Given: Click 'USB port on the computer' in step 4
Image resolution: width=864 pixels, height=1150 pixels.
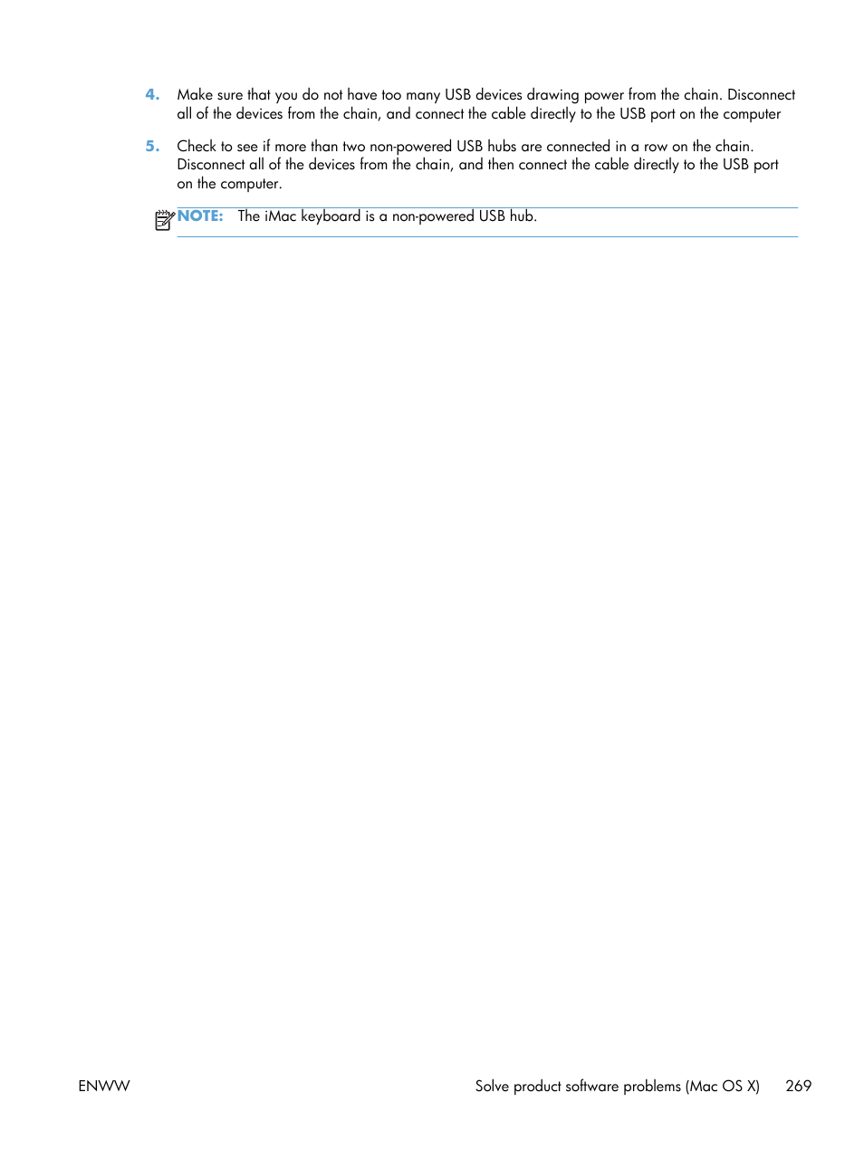Looking at the screenshot, I should pyautogui.click(x=700, y=114).
